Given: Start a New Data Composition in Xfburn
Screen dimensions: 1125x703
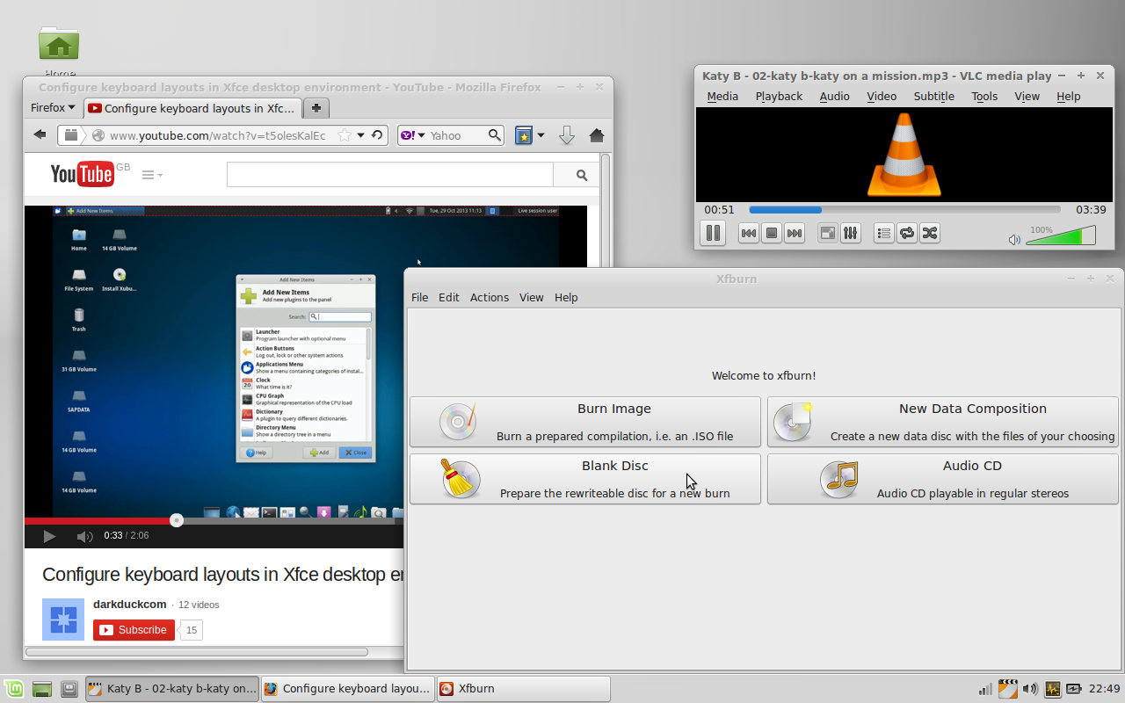Looking at the screenshot, I should [x=943, y=422].
